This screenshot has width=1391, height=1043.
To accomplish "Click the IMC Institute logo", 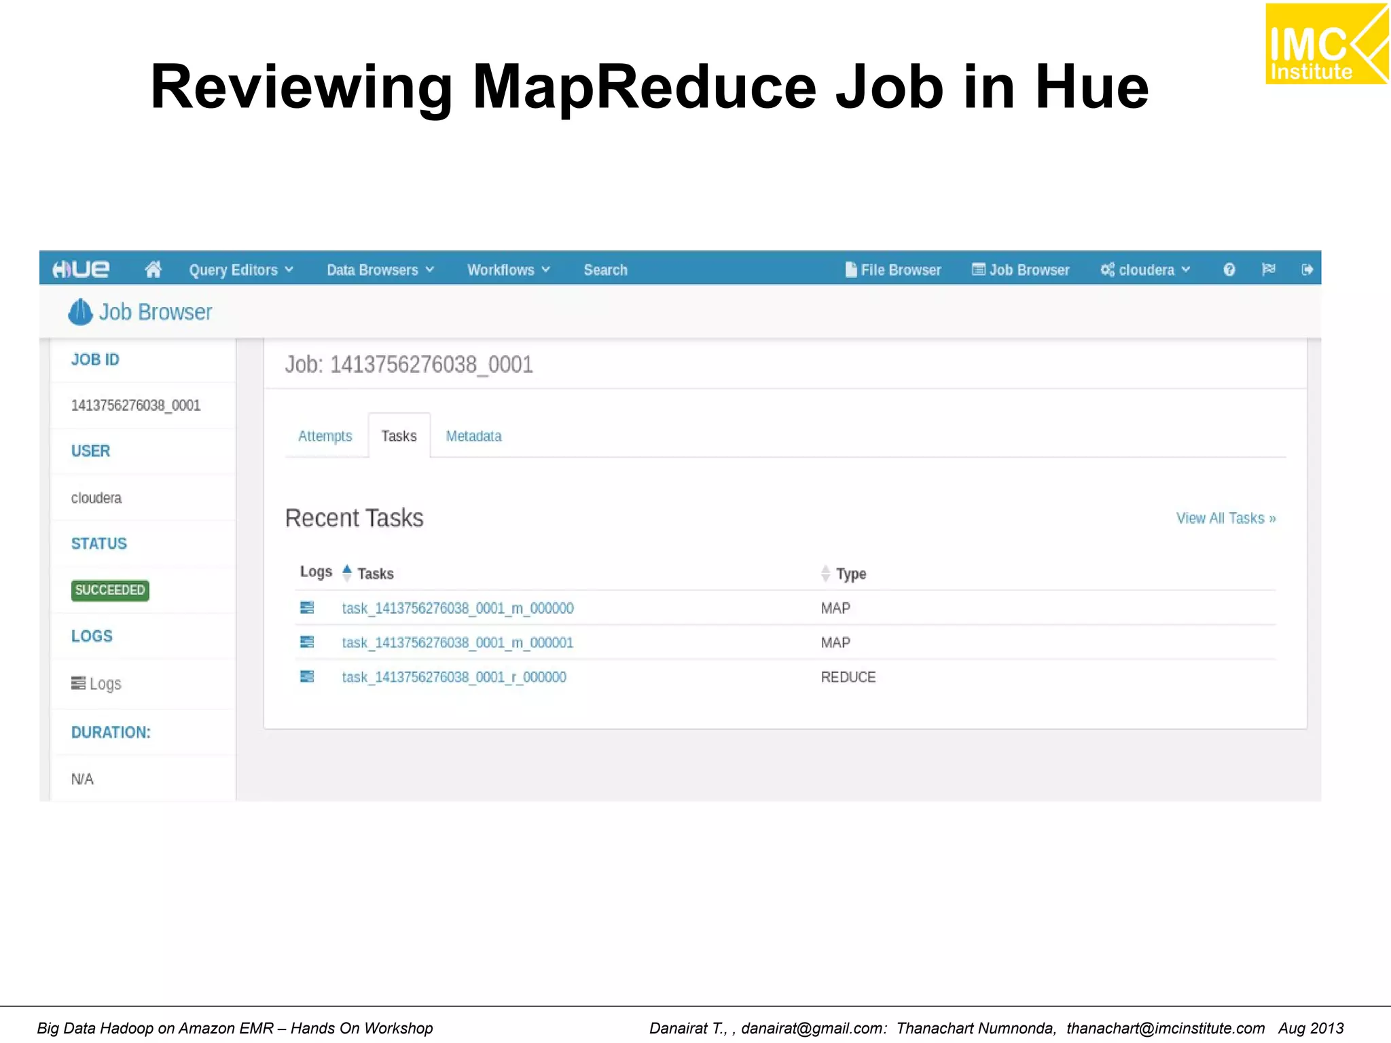I will point(1326,43).
